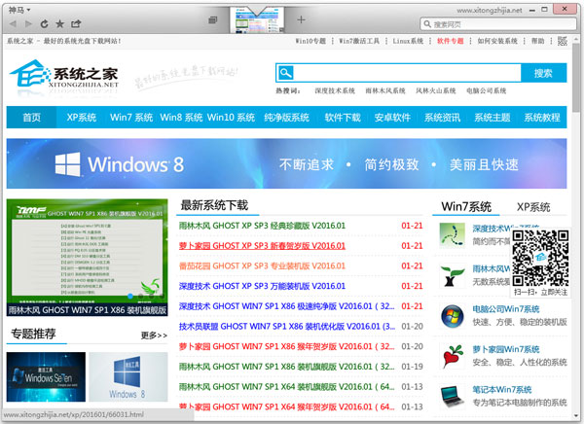584x424 pixels.
Task: Open the Win10 系统 navigation item
Action: point(231,118)
